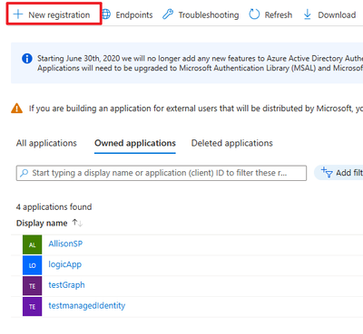
Task: Open the testGraph application link
Action: (x=66, y=285)
